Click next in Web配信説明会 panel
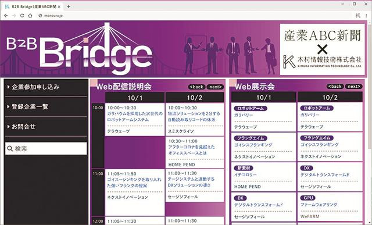 coord(215,87)
